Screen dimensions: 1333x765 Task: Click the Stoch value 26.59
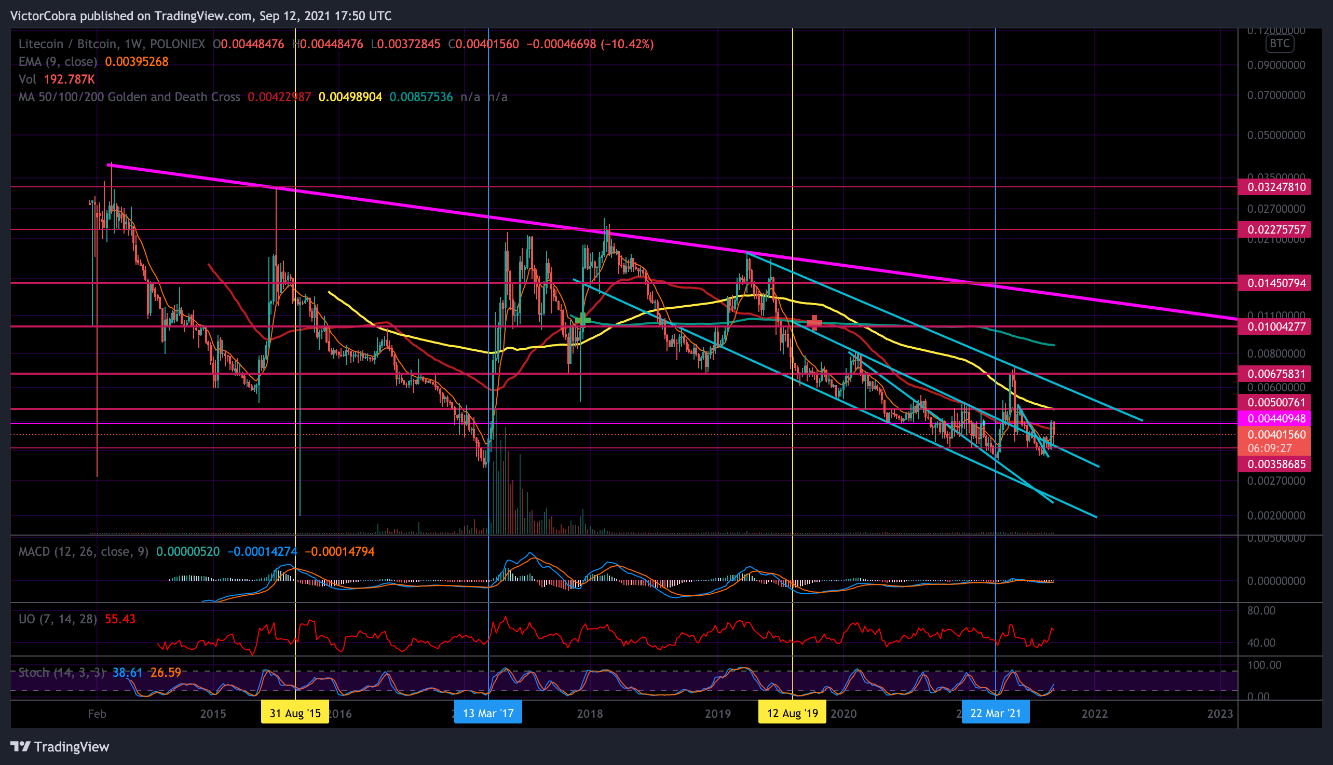(166, 673)
